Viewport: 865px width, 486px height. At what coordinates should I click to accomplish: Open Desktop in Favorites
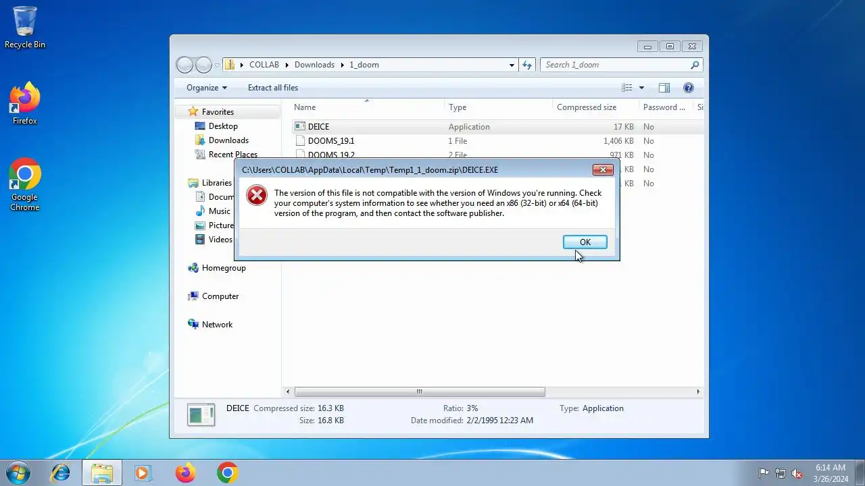point(223,126)
